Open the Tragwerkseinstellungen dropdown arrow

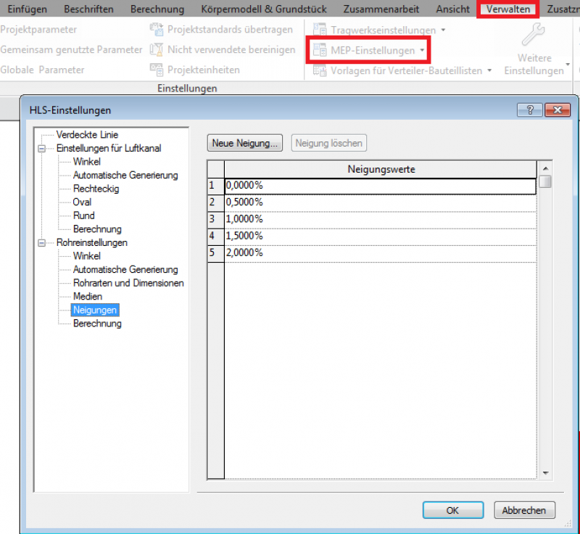click(x=443, y=30)
